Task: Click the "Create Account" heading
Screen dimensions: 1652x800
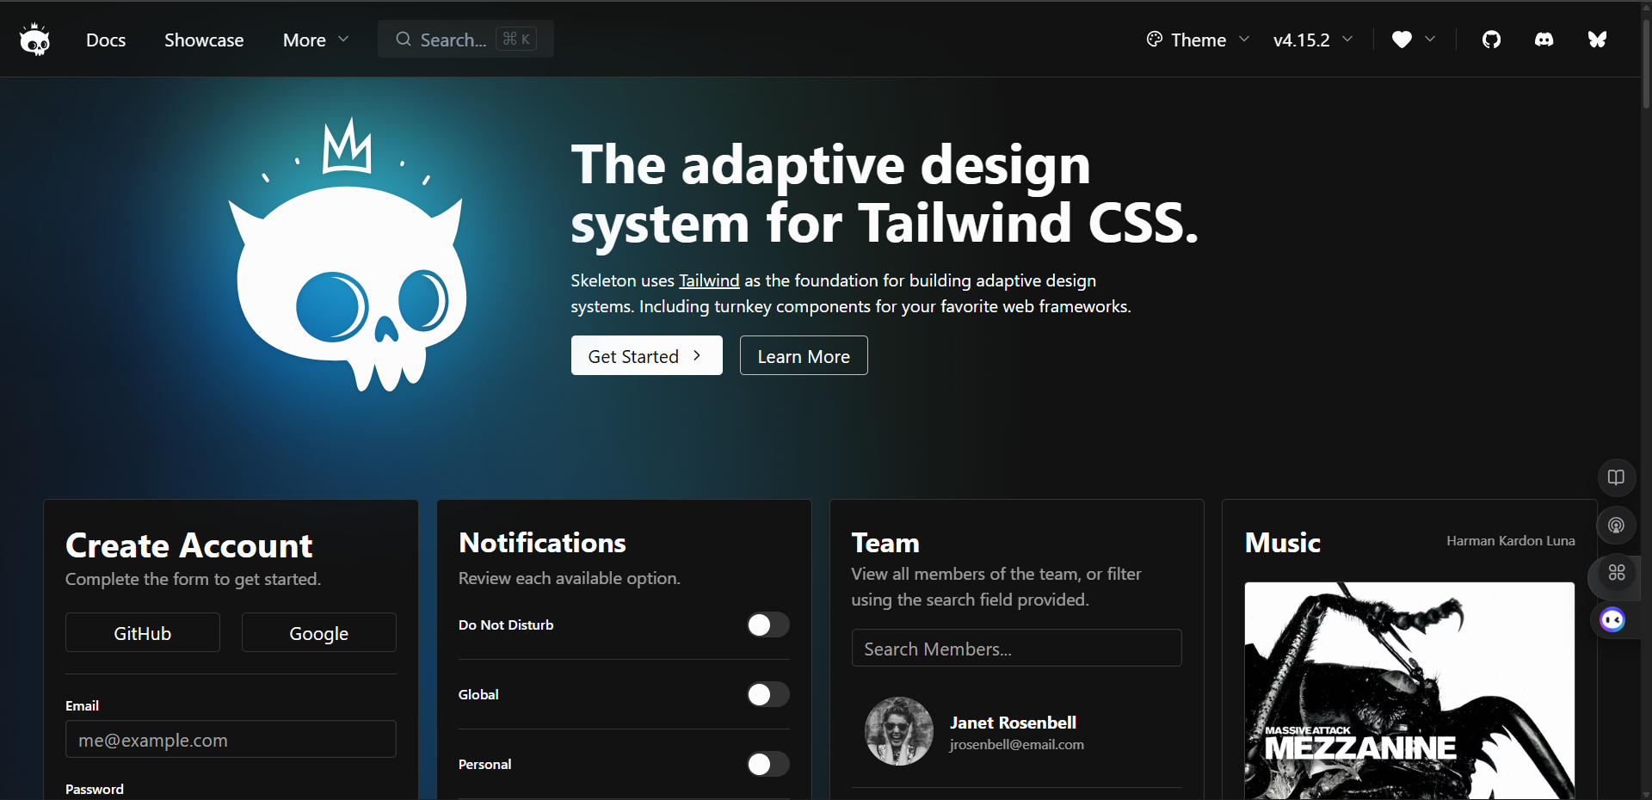Action: (189, 545)
